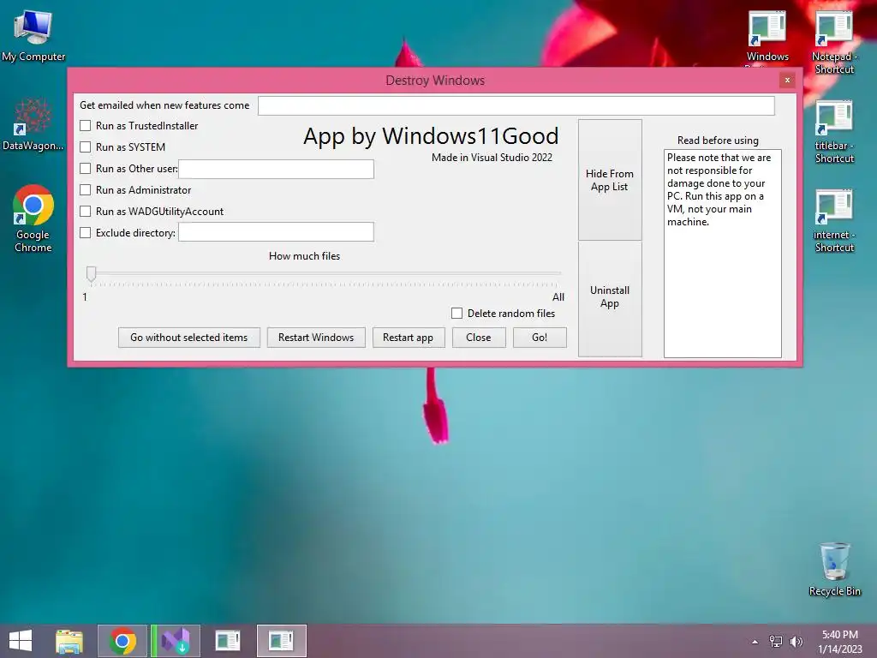Screen dimensions: 877x658
Task: Click the Restart app button
Action: click(409, 338)
